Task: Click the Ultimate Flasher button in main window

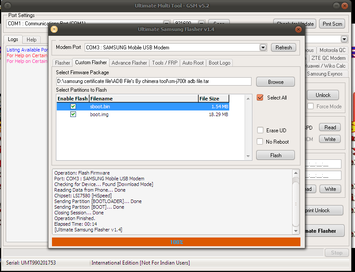Action: pyautogui.click(x=324, y=231)
